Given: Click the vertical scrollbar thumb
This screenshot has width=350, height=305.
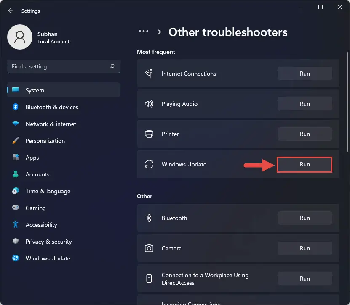Looking at the screenshot, I should coord(347,102).
